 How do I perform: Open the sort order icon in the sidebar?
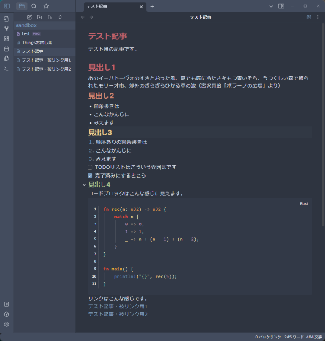pyautogui.click(x=51, y=17)
